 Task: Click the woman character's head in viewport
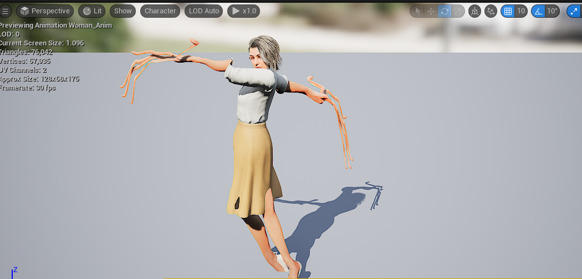(264, 53)
